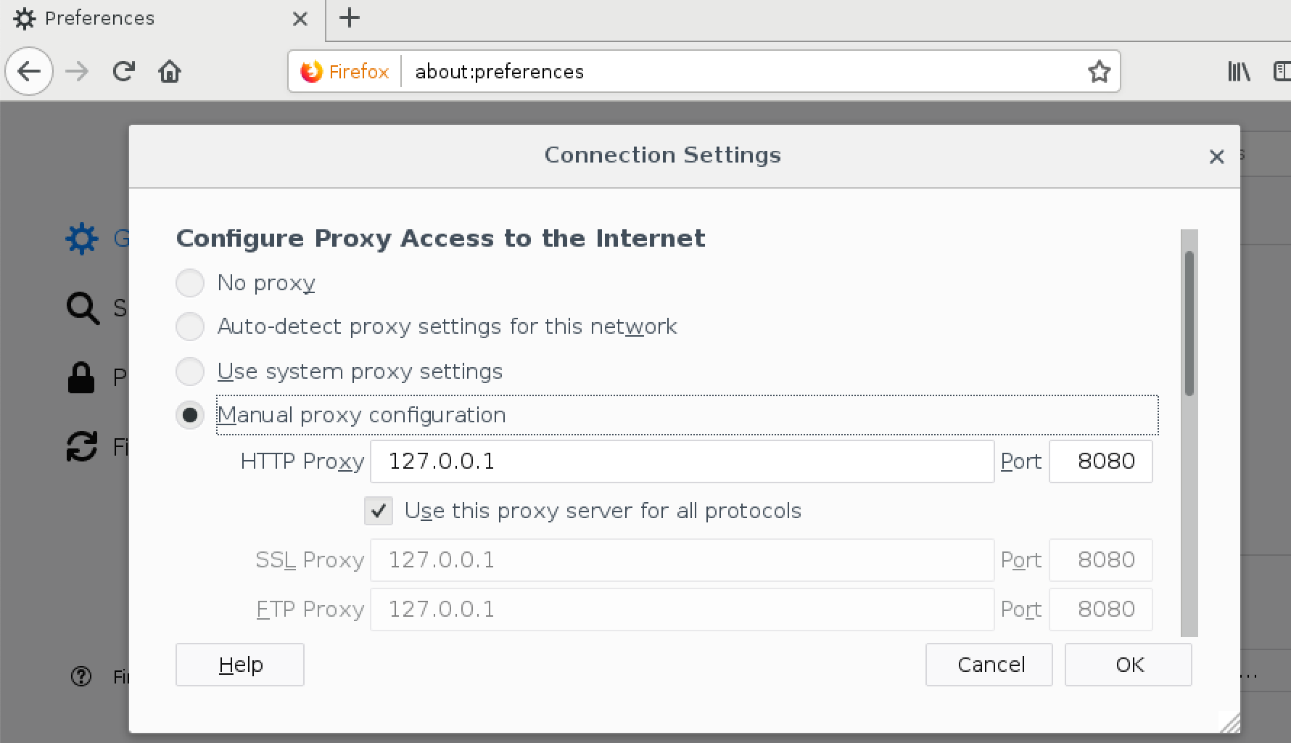Cancel the Connection Settings dialog

point(989,665)
